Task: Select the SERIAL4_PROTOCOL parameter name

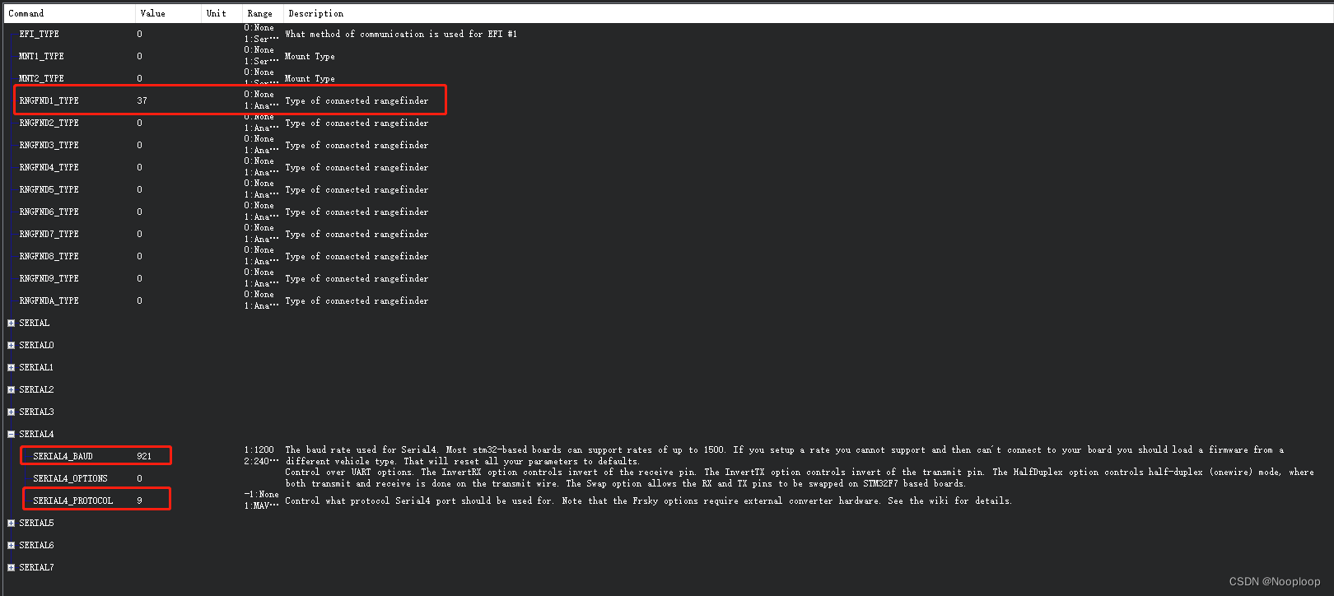Action: click(x=73, y=501)
